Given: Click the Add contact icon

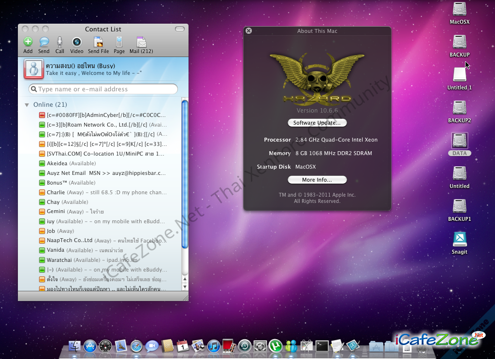Looking at the screenshot, I should [x=28, y=43].
